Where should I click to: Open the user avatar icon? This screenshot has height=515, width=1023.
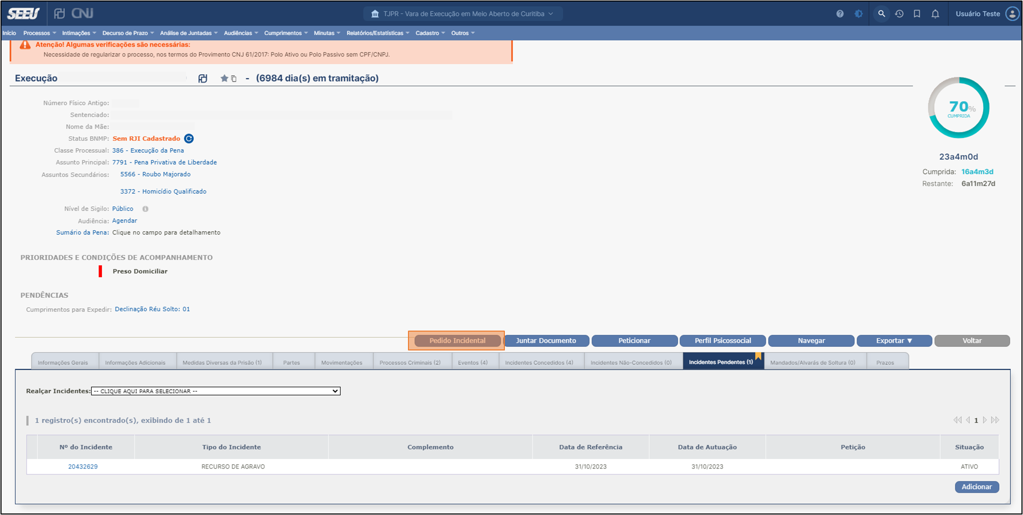[x=1012, y=14]
